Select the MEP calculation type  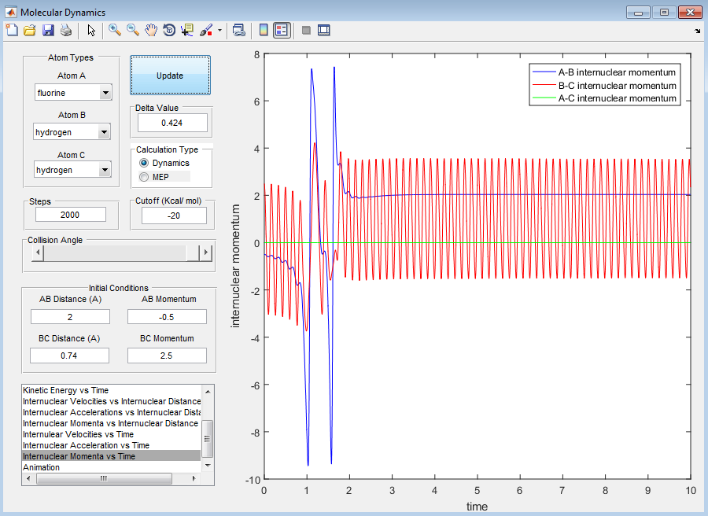(x=144, y=177)
